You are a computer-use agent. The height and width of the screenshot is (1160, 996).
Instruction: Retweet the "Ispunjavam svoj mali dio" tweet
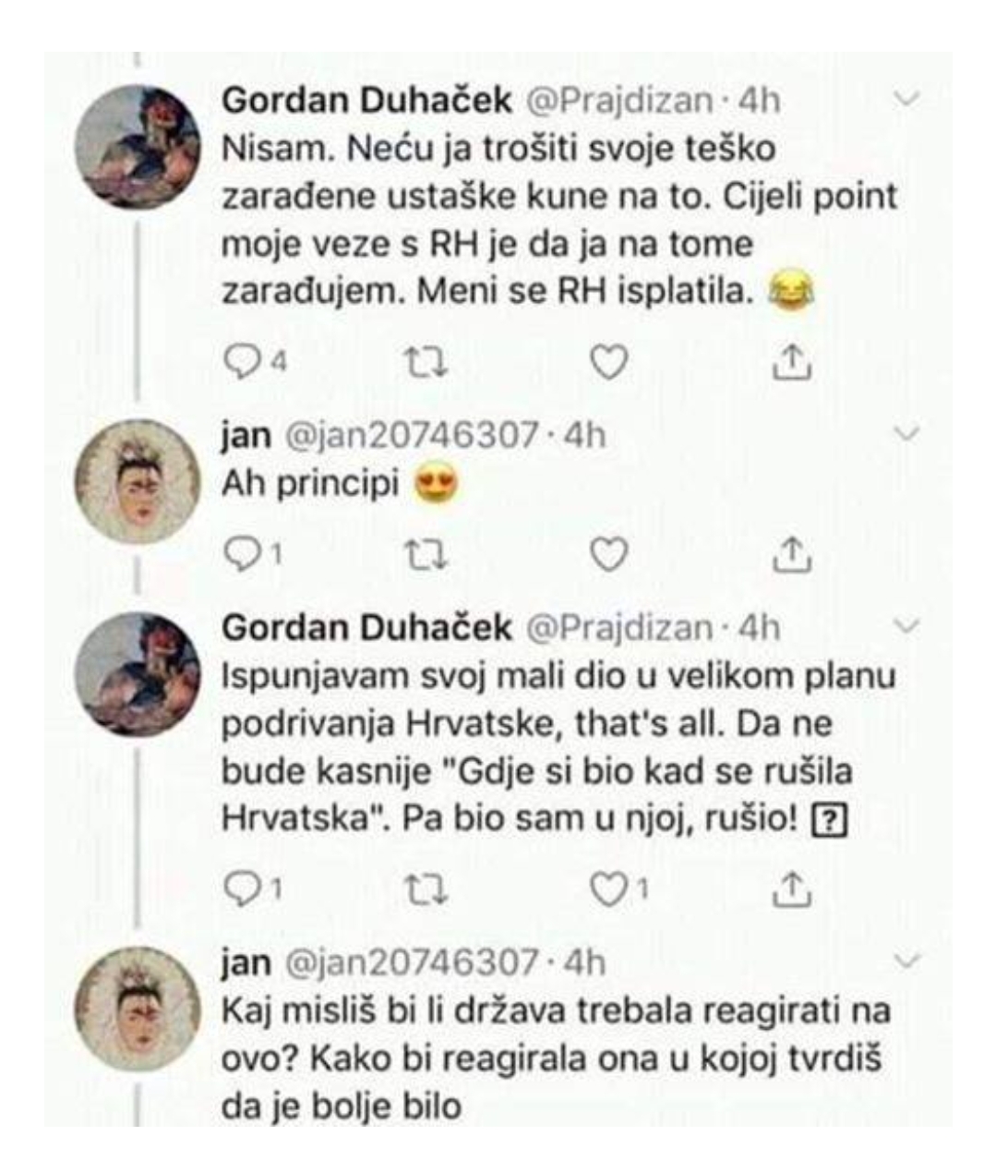click(427, 888)
